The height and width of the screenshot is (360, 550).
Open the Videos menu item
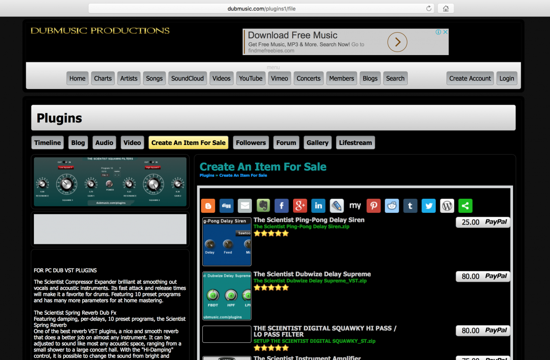click(222, 78)
